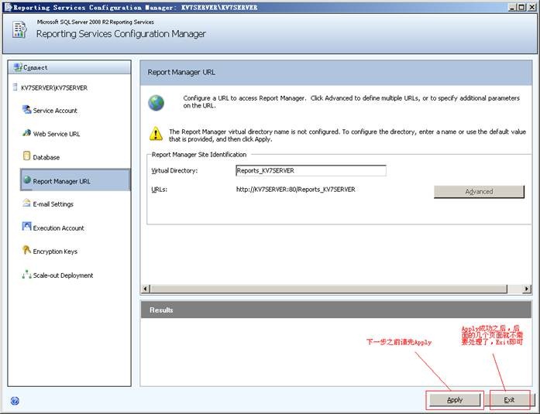Click the horizontal scrollbar right arrow
This screenshot has height=414, width=540.
click(x=527, y=289)
